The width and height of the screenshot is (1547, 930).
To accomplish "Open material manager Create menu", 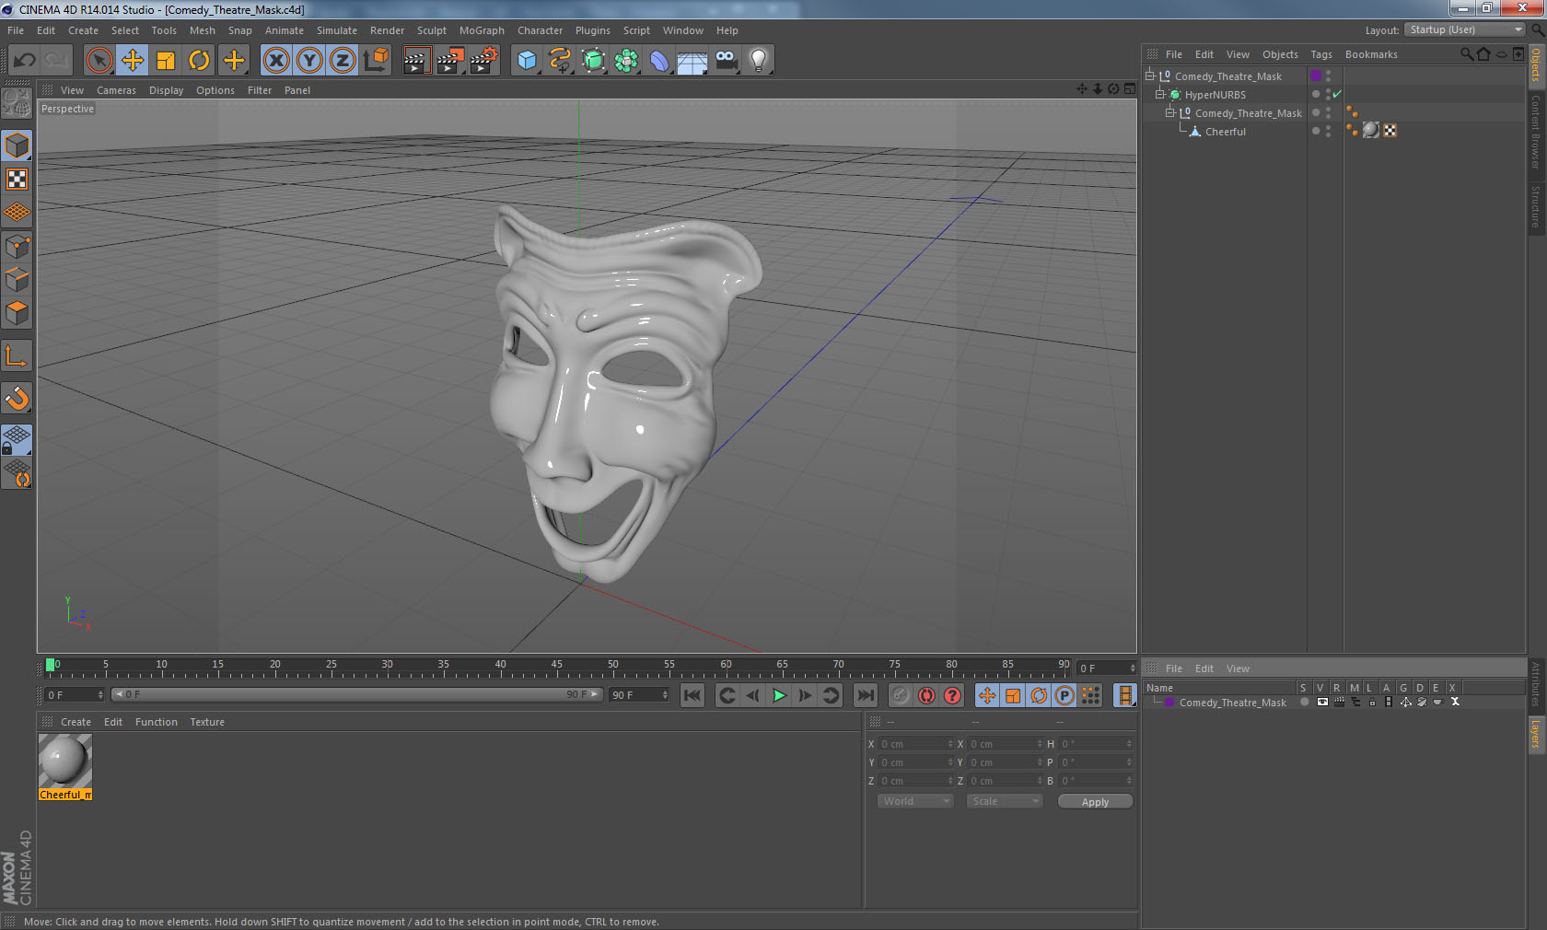I will tap(76, 722).
